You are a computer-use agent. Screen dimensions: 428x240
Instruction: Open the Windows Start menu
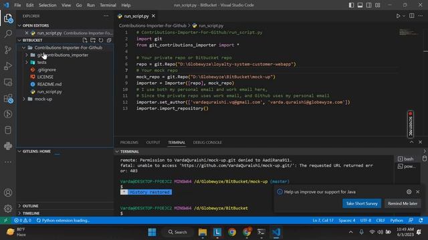click(x=152, y=232)
